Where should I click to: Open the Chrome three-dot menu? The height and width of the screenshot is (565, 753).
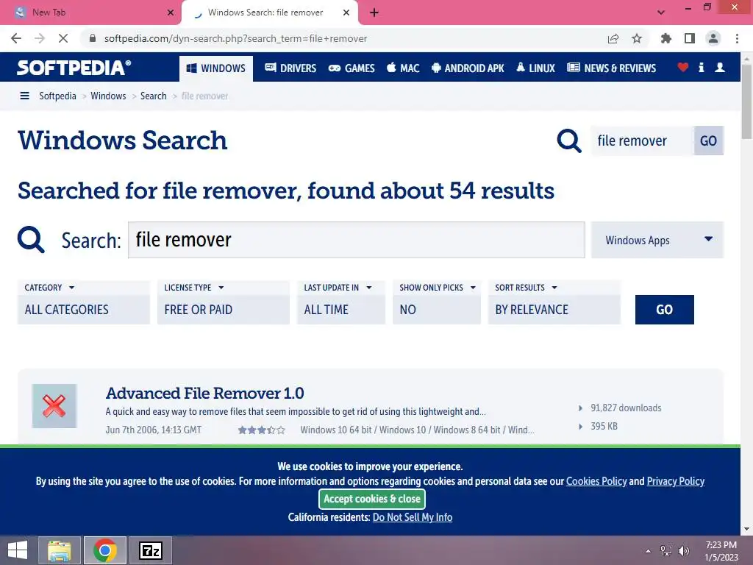pyautogui.click(x=737, y=38)
